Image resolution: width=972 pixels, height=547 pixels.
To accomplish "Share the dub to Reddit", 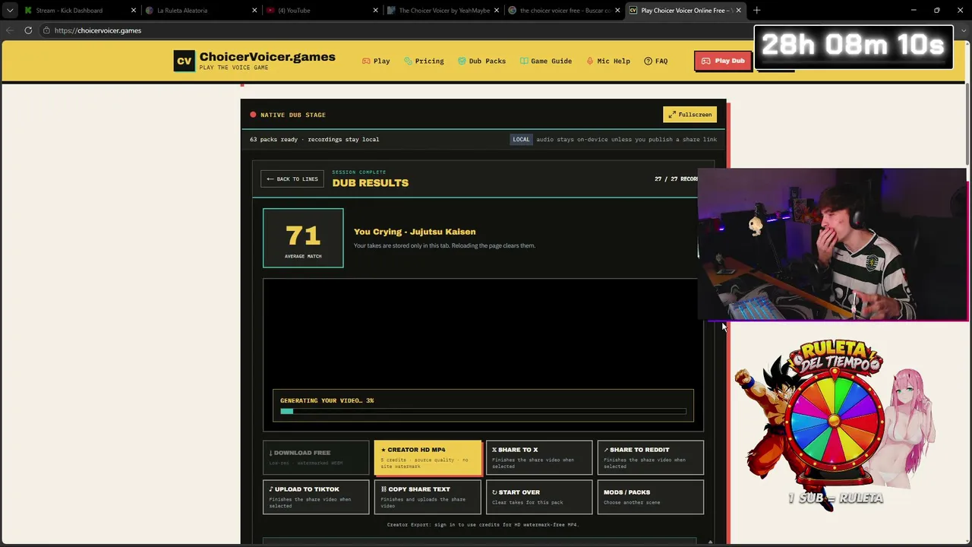I will pyautogui.click(x=651, y=457).
